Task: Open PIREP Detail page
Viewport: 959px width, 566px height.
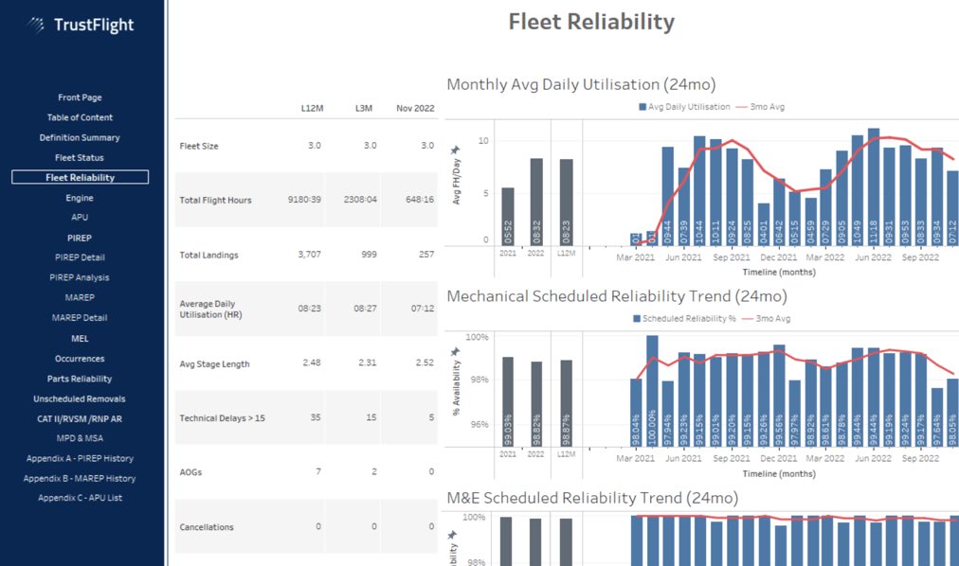Action: 80,257
